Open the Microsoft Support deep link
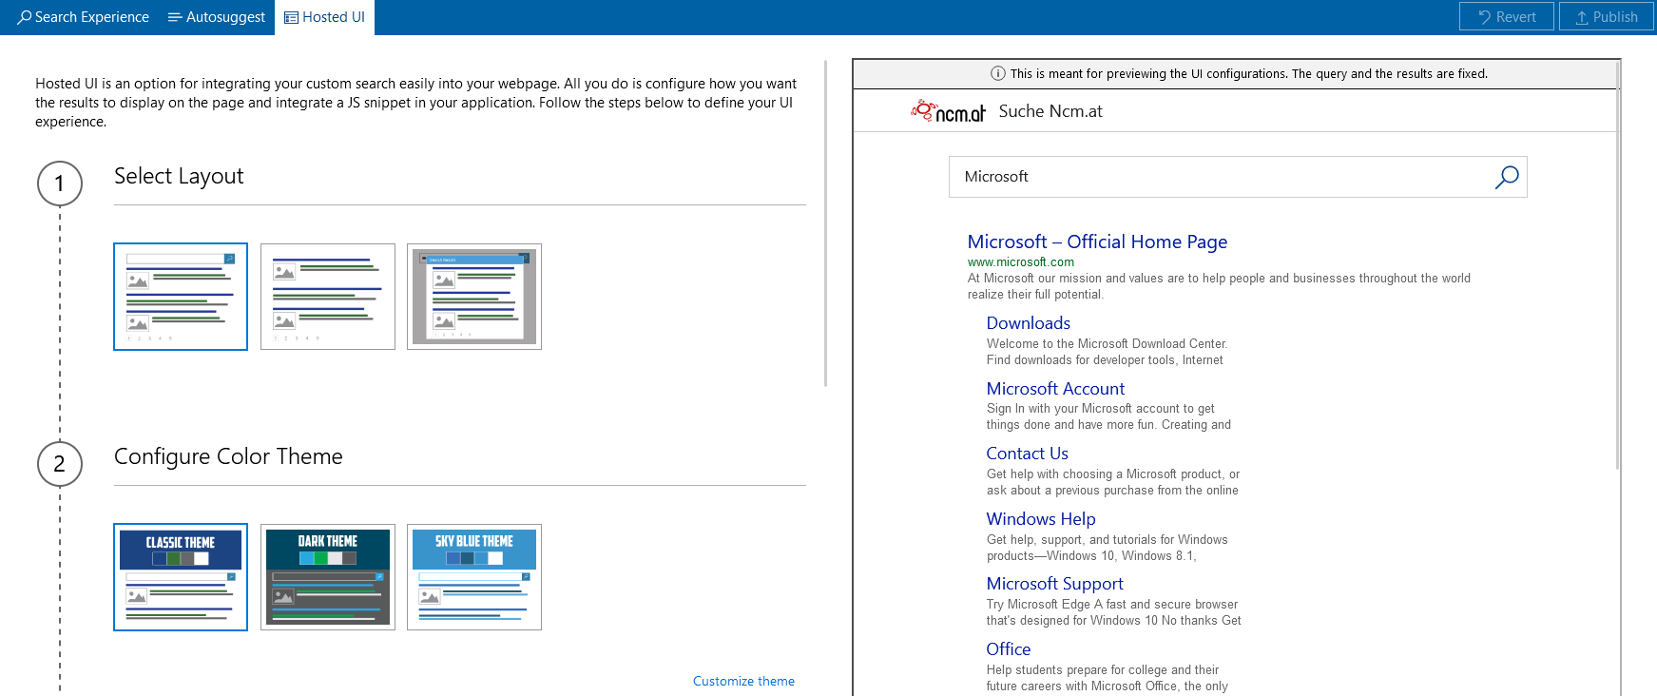 coord(1054,584)
